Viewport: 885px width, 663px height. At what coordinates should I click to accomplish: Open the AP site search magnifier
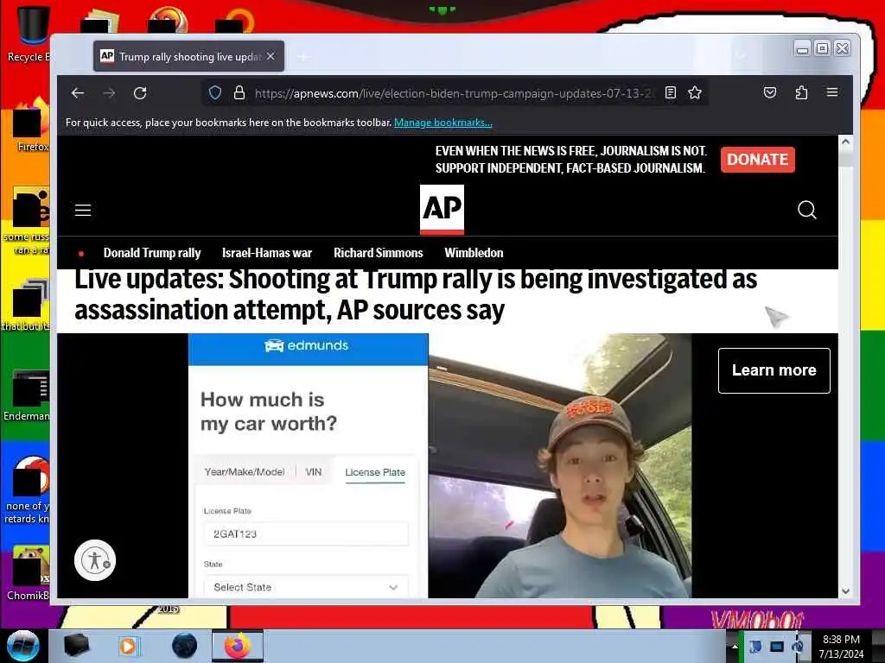807,210
